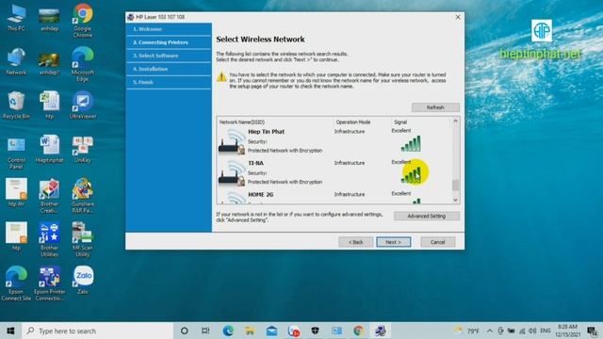Switch to Chrome on the taskbar
Image resolution: width=603 pixels, height=339 pixels.
[x=358, y=331]
